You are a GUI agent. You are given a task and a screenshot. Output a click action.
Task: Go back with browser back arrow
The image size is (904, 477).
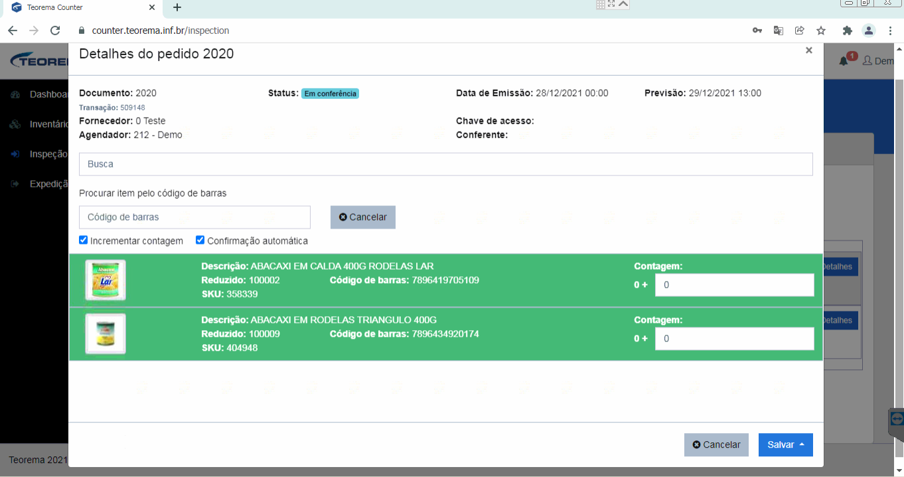coord(13,31)
